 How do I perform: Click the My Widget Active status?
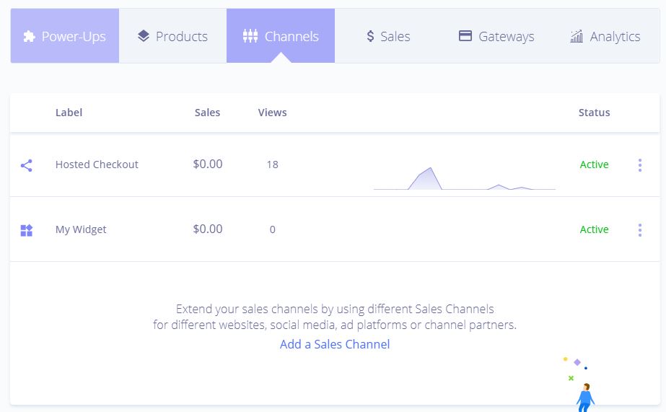595,229
